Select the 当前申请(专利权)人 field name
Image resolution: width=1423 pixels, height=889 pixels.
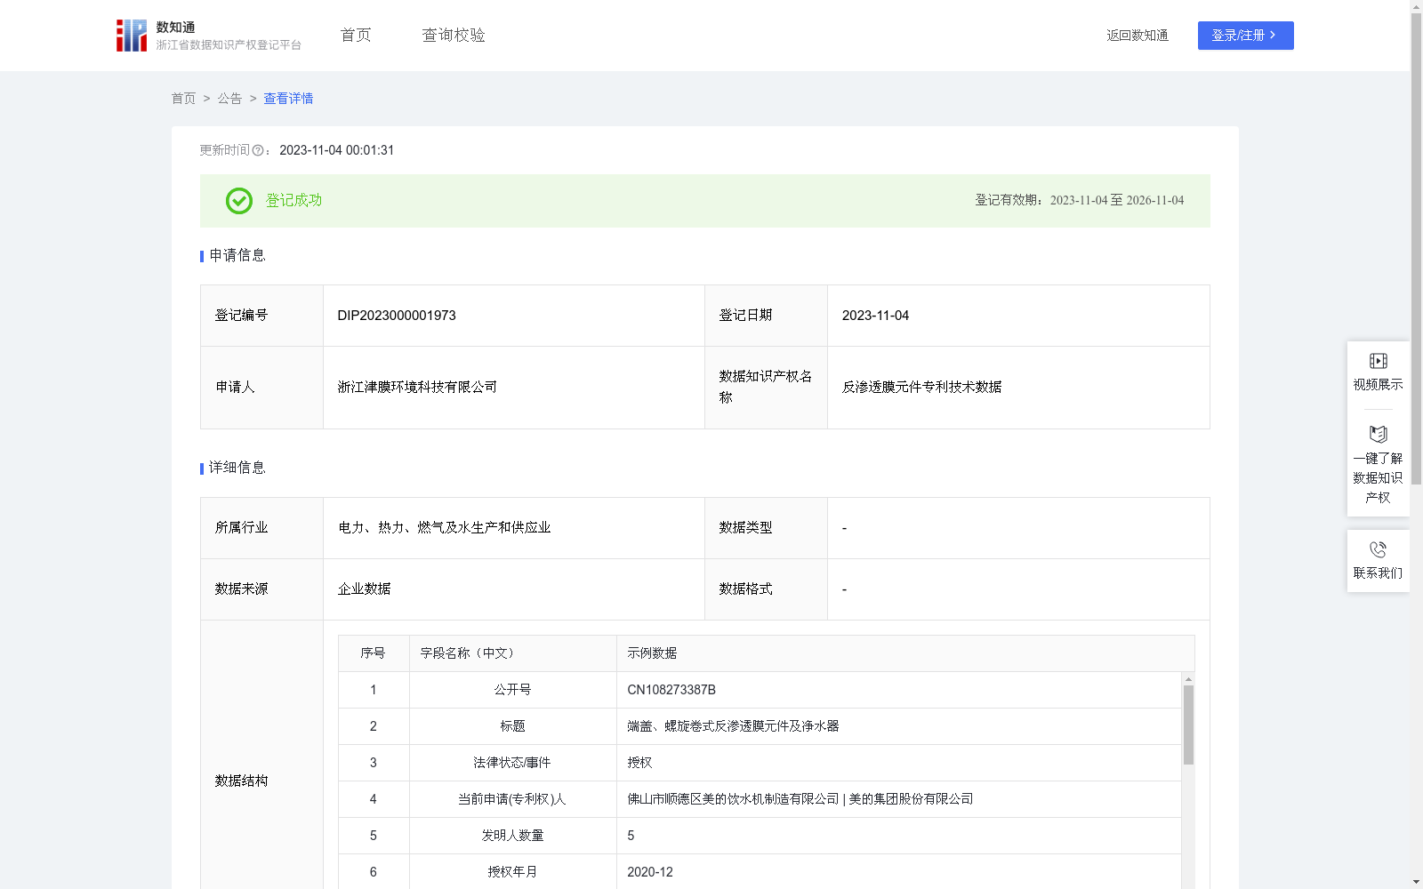(x=512, y=799)
